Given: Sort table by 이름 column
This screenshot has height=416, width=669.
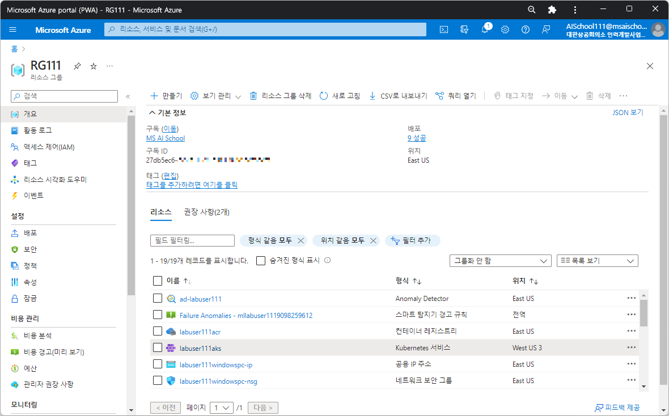Looking at the screenshot, I should tap(179, 281).
